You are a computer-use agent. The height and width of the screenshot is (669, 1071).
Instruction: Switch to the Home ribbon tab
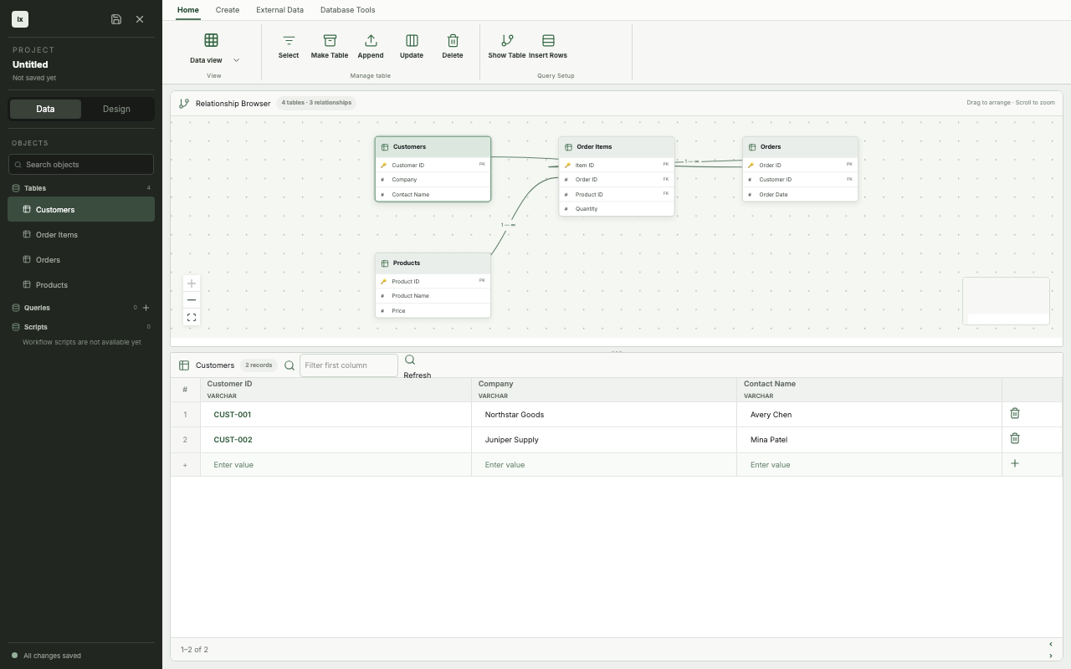(x=188, y=10)
